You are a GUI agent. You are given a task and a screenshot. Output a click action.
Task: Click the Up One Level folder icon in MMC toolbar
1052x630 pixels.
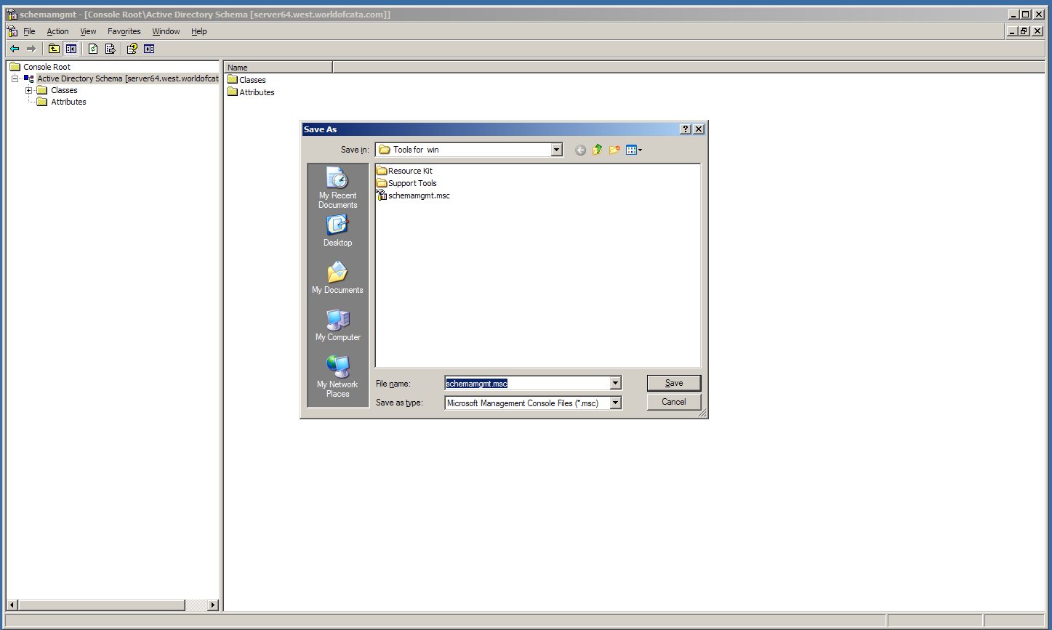pos(54,49)
